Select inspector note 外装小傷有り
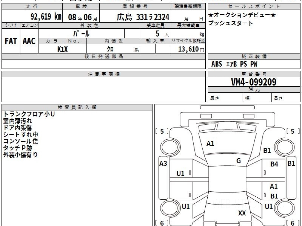 click(20, 155)
